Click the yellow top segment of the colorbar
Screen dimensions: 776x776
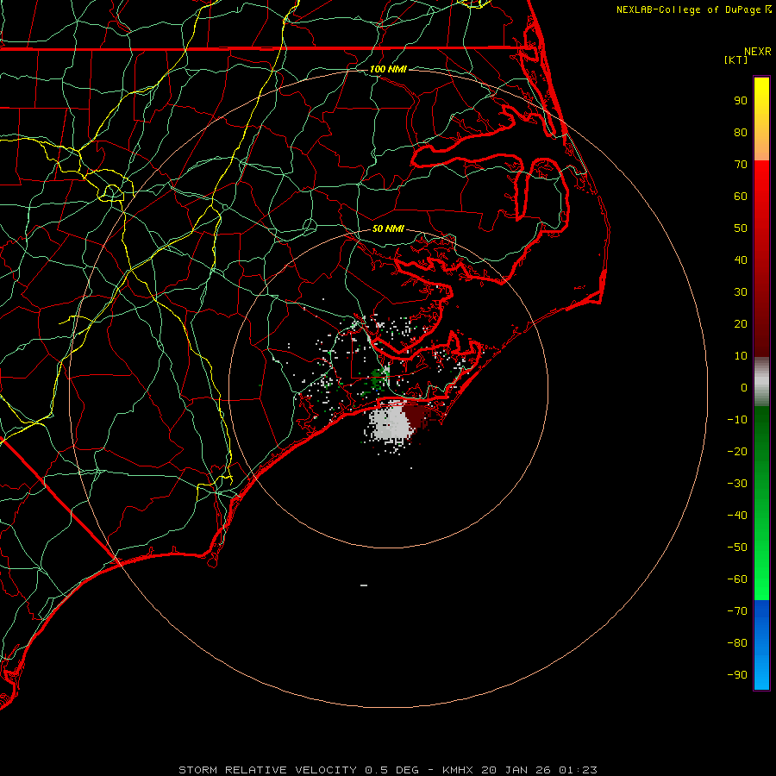pos(761,118)
